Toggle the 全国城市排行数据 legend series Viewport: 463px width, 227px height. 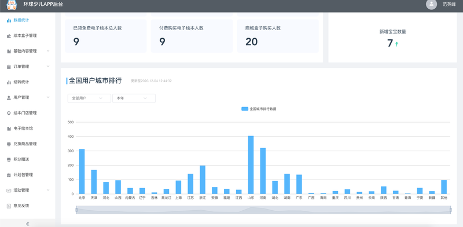(259, 109)
